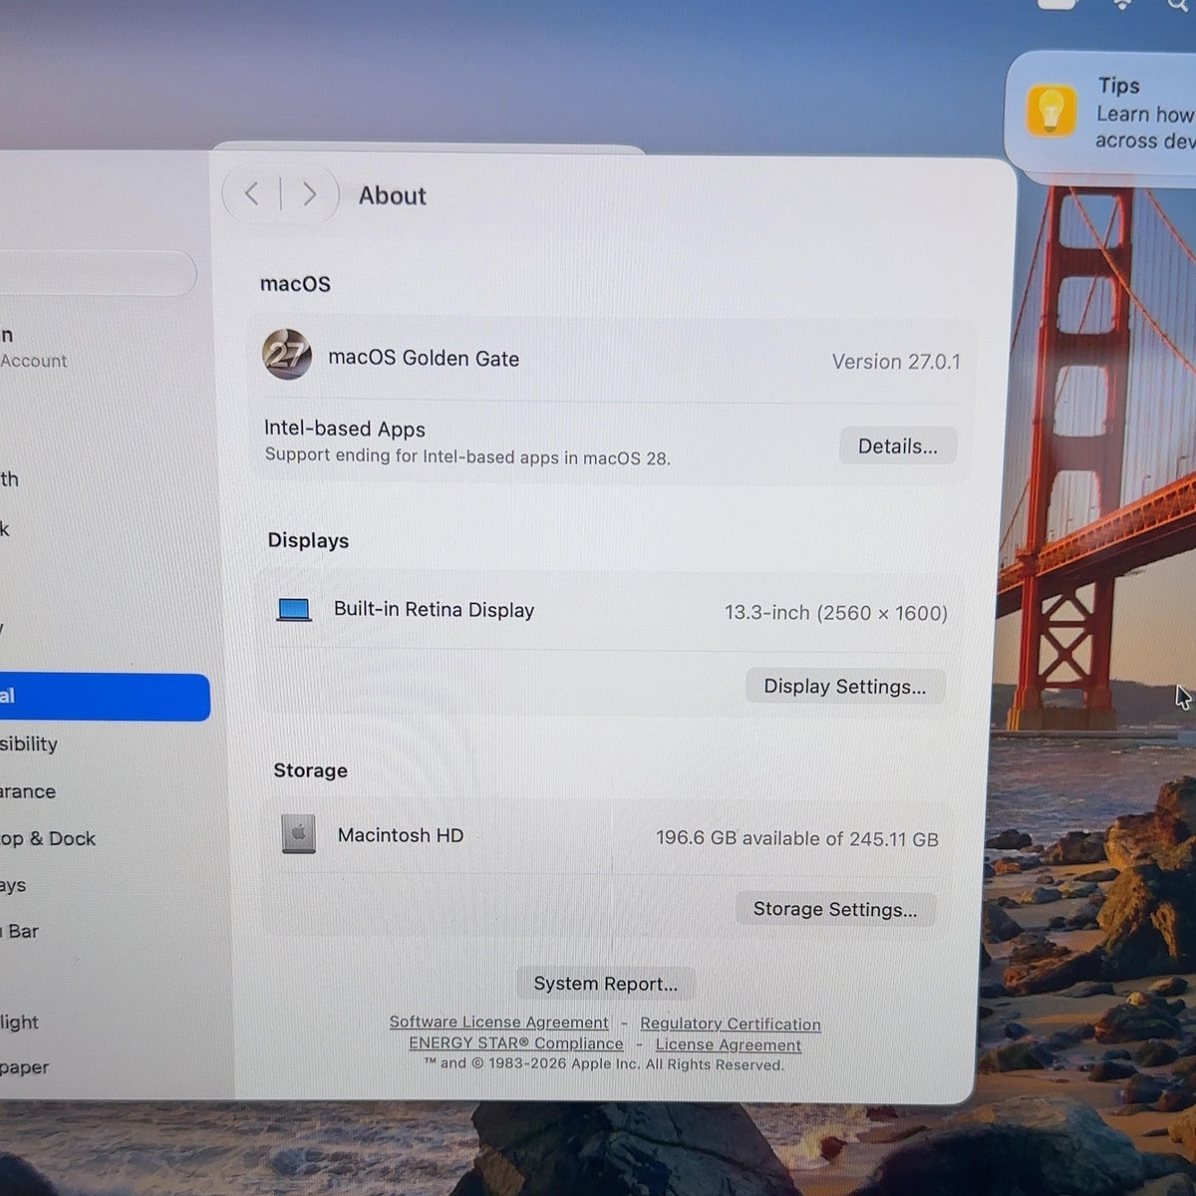Open the standalone License Agreement link
This screenshot has height=1196, width=1196.
click(729, 1045)
